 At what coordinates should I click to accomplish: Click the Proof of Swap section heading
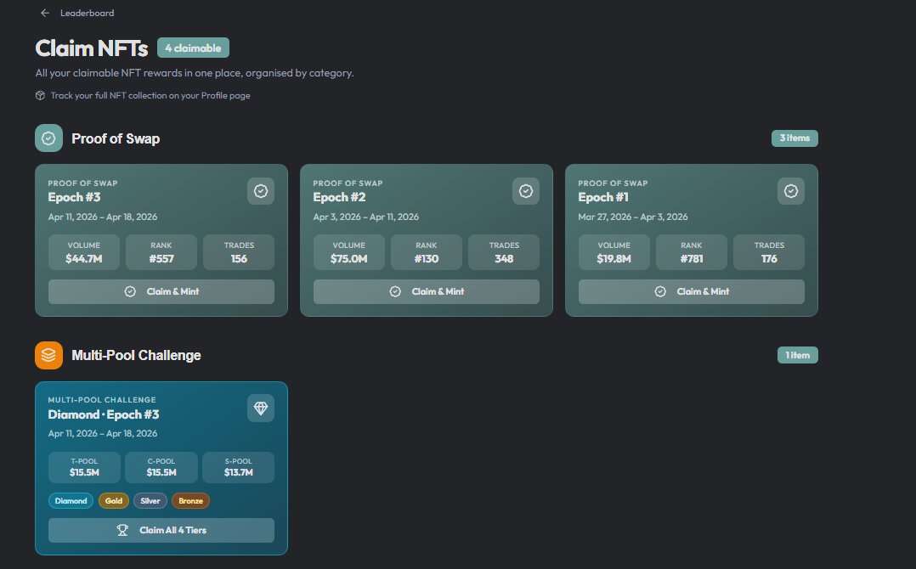[116, 138]
